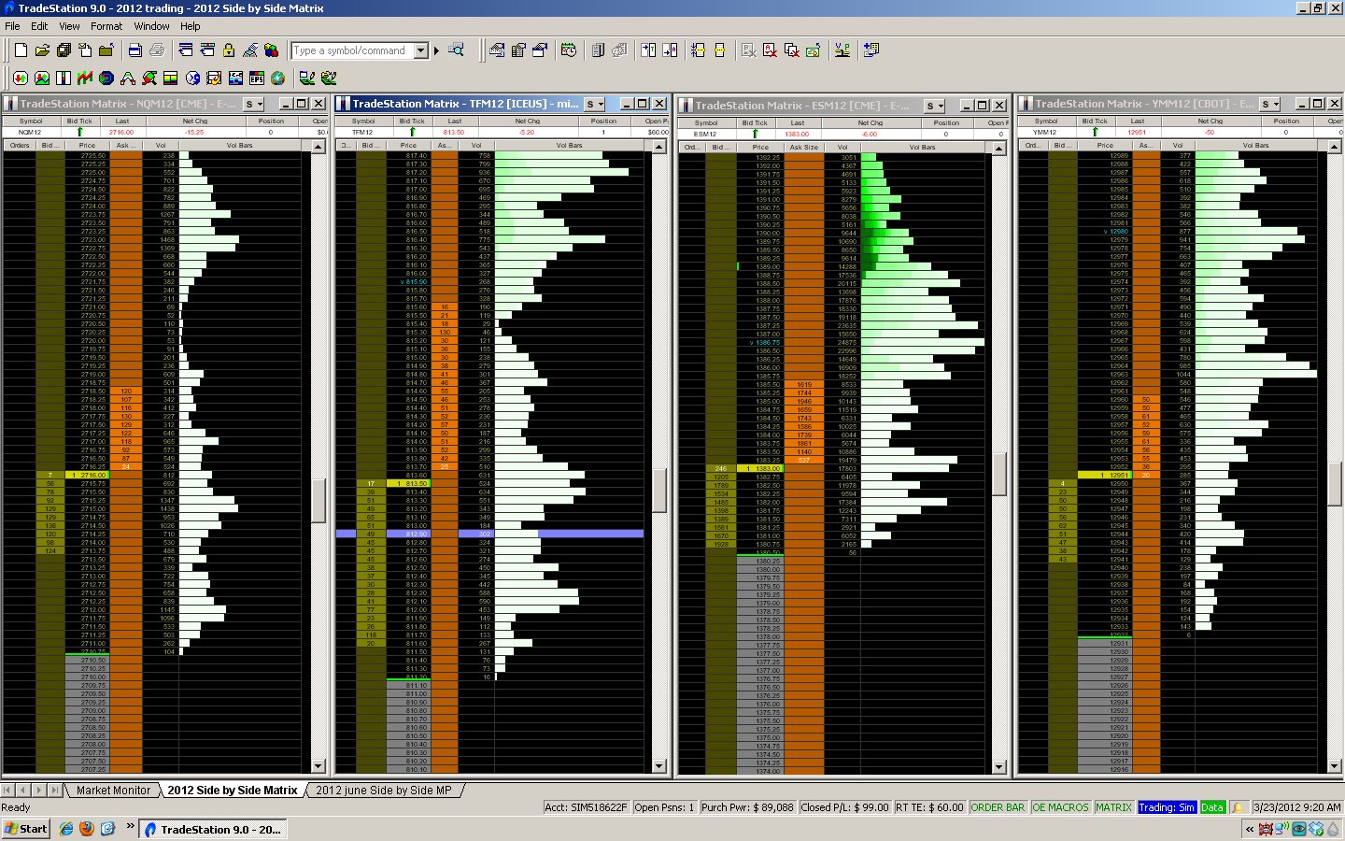1345x841 pixels.
Task: Click the Price header in TFM12 matrix
Action: click(x=408, y=146)
